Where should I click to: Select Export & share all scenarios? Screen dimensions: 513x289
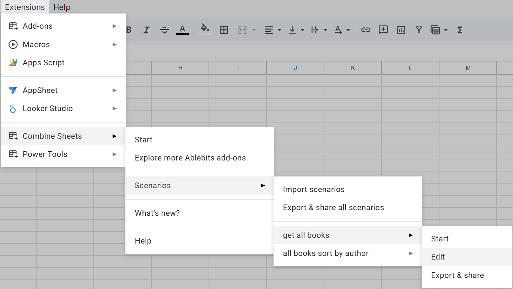coord(348,207)
